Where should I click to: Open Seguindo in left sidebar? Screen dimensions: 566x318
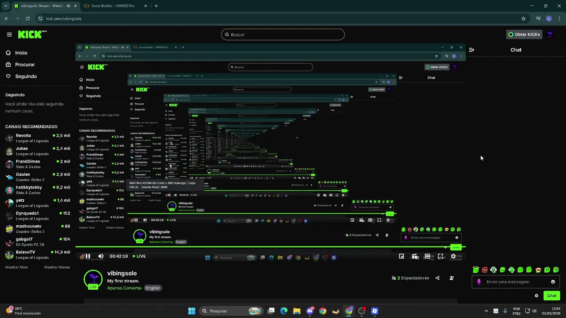[x=21, y=76]
